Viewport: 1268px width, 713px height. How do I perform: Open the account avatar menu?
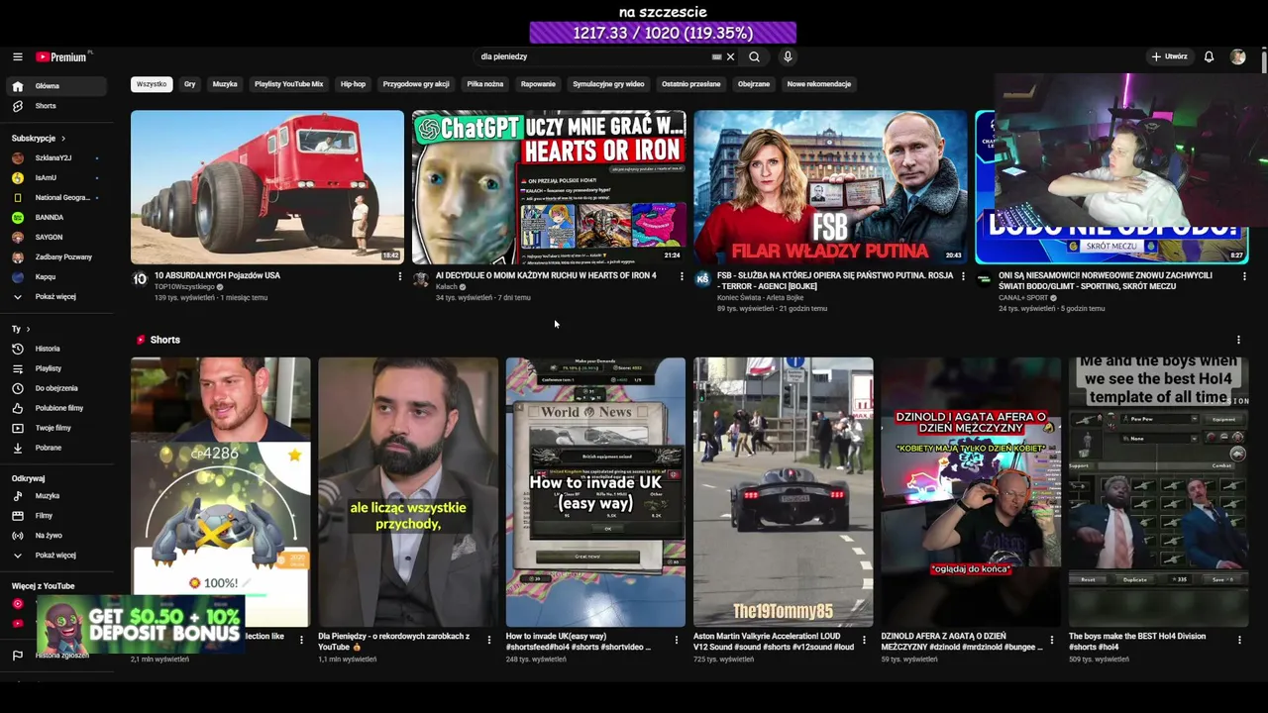click(1237, 57)
